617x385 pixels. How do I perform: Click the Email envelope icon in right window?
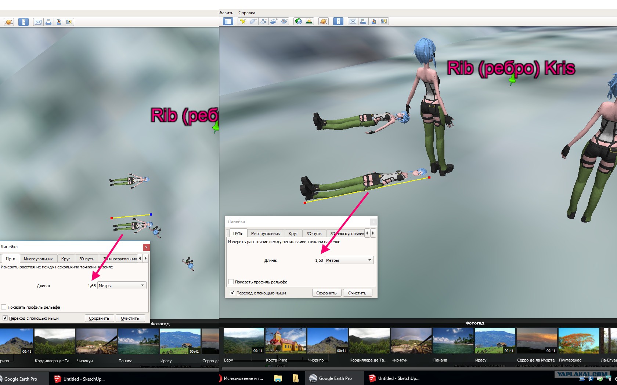tap(353, 21)
